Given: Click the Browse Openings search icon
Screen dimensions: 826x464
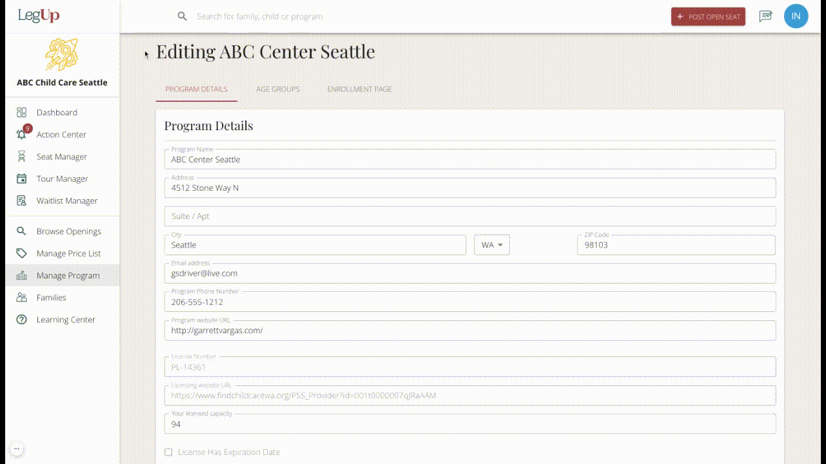Looking at the screenshot, I should [22, 231].
